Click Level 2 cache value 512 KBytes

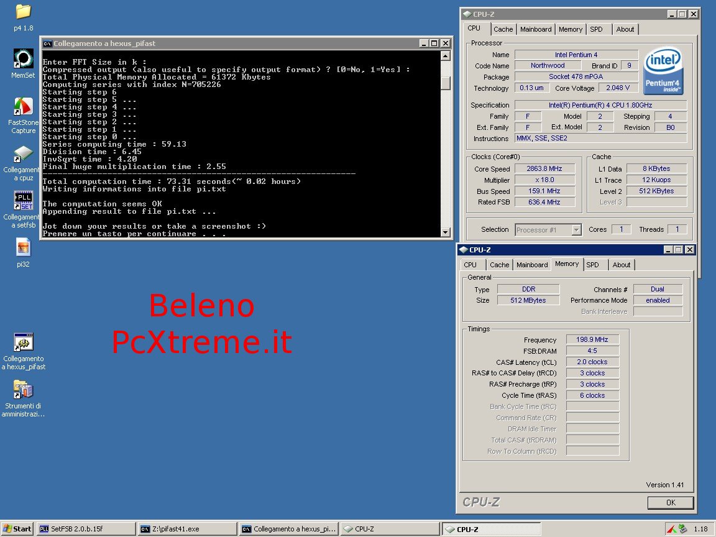pyautogui.click(x=656, y=191)
